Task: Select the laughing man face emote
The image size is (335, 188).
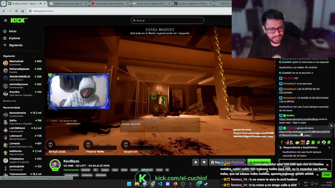Action: click(303, 142)
